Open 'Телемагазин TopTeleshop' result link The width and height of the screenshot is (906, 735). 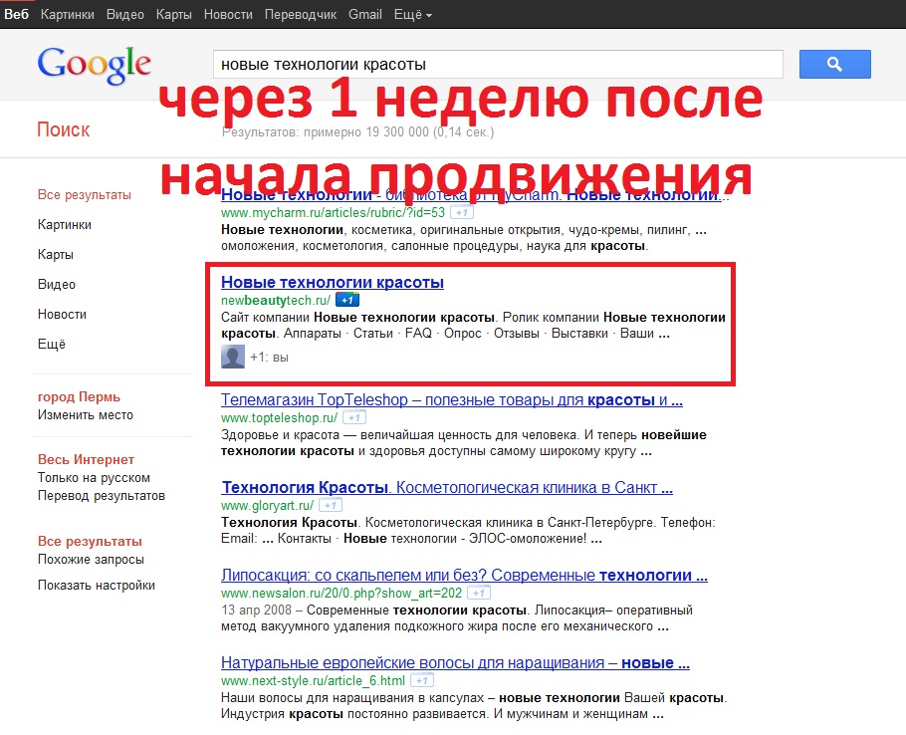[452, 399]
